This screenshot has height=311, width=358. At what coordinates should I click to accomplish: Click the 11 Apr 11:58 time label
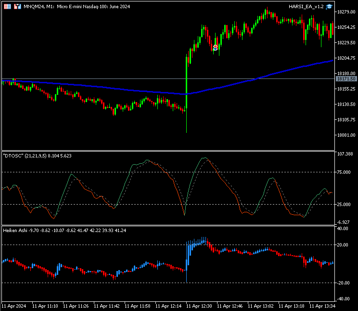[138, 306]
